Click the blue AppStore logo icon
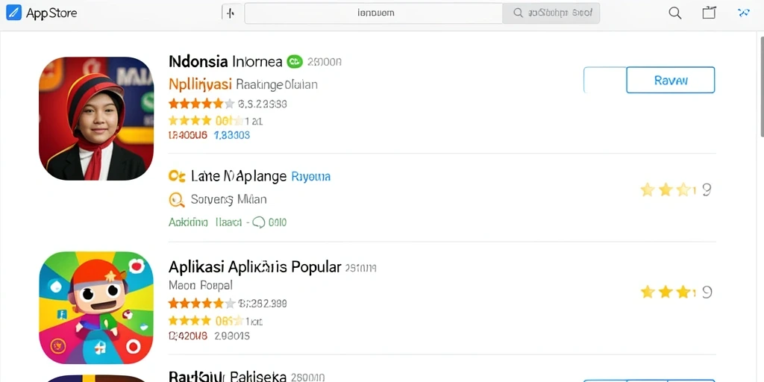Screen dimensions: 764x382 point(13,13)
